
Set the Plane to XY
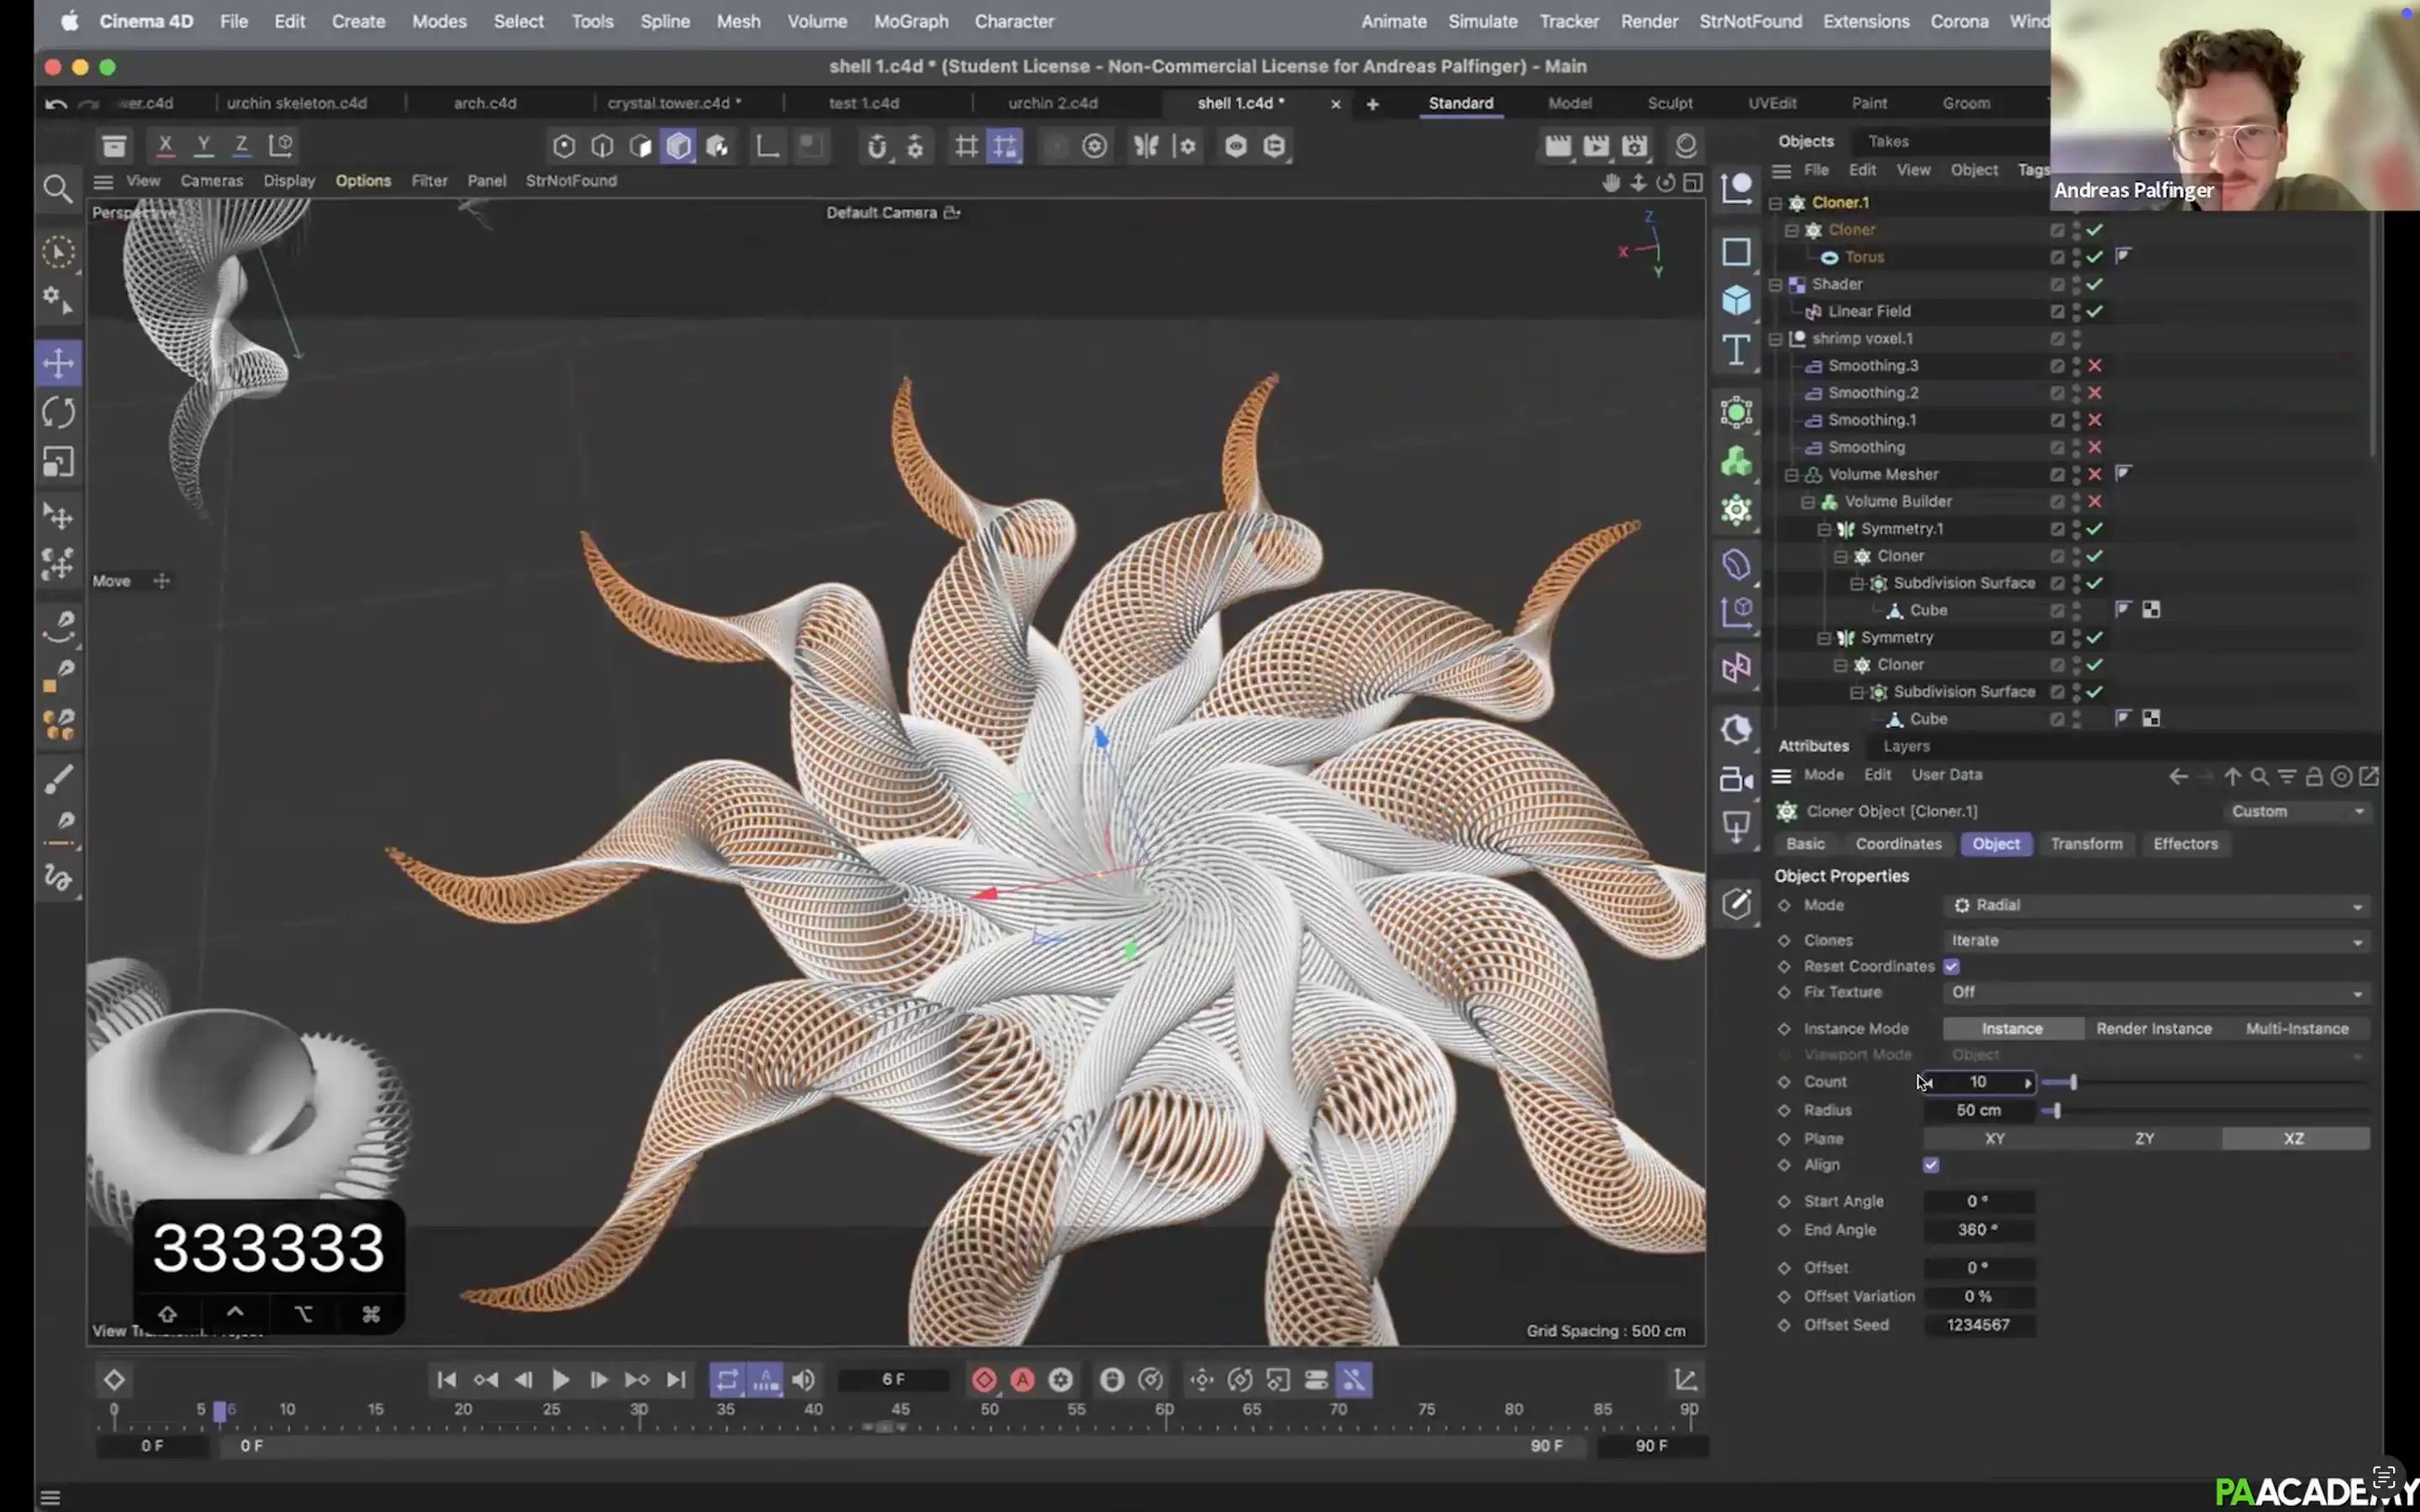[x=1995, y=1139]
